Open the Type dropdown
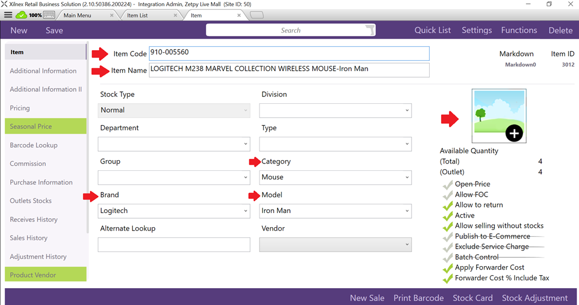This screenshot has width=579, height=305. (335, 144)
